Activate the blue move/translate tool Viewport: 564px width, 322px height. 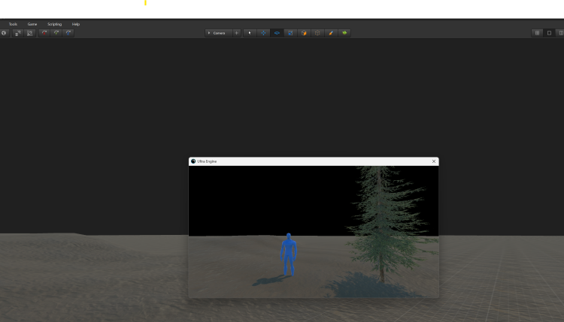click(263, 33)
